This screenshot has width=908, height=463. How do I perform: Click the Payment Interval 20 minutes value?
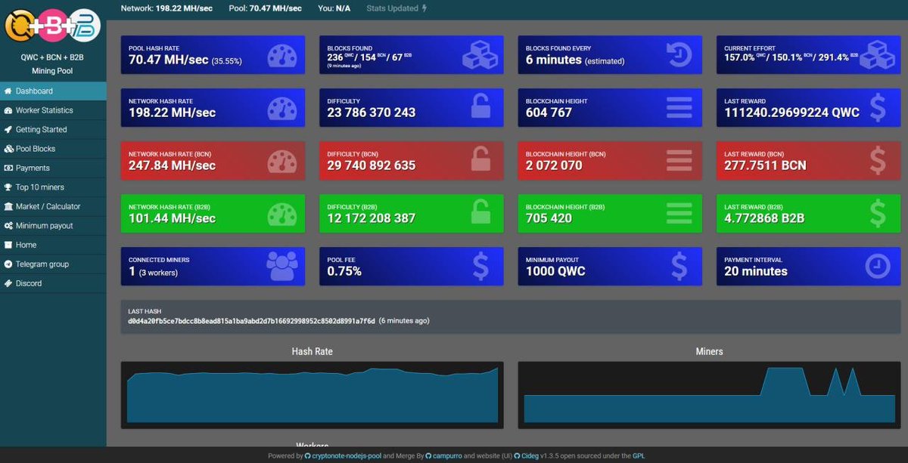coord(756,271)
